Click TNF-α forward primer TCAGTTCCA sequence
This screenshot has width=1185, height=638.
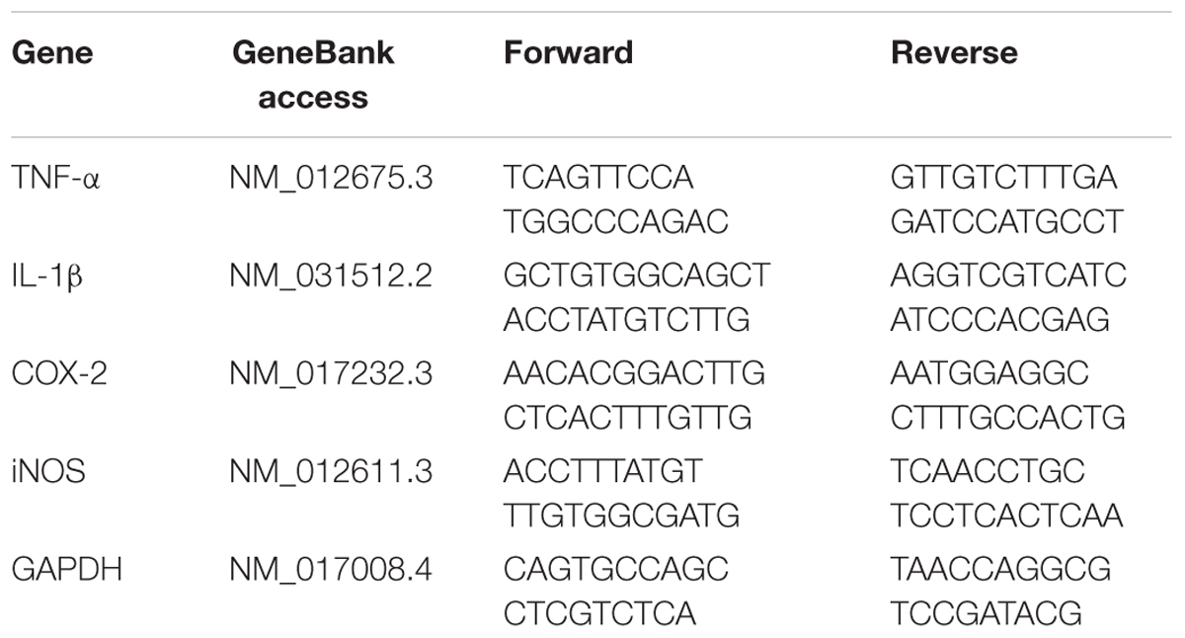599,179
